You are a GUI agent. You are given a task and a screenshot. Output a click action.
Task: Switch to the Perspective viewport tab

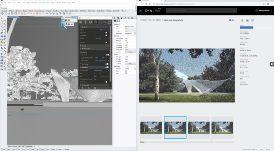tap(29, 147)
